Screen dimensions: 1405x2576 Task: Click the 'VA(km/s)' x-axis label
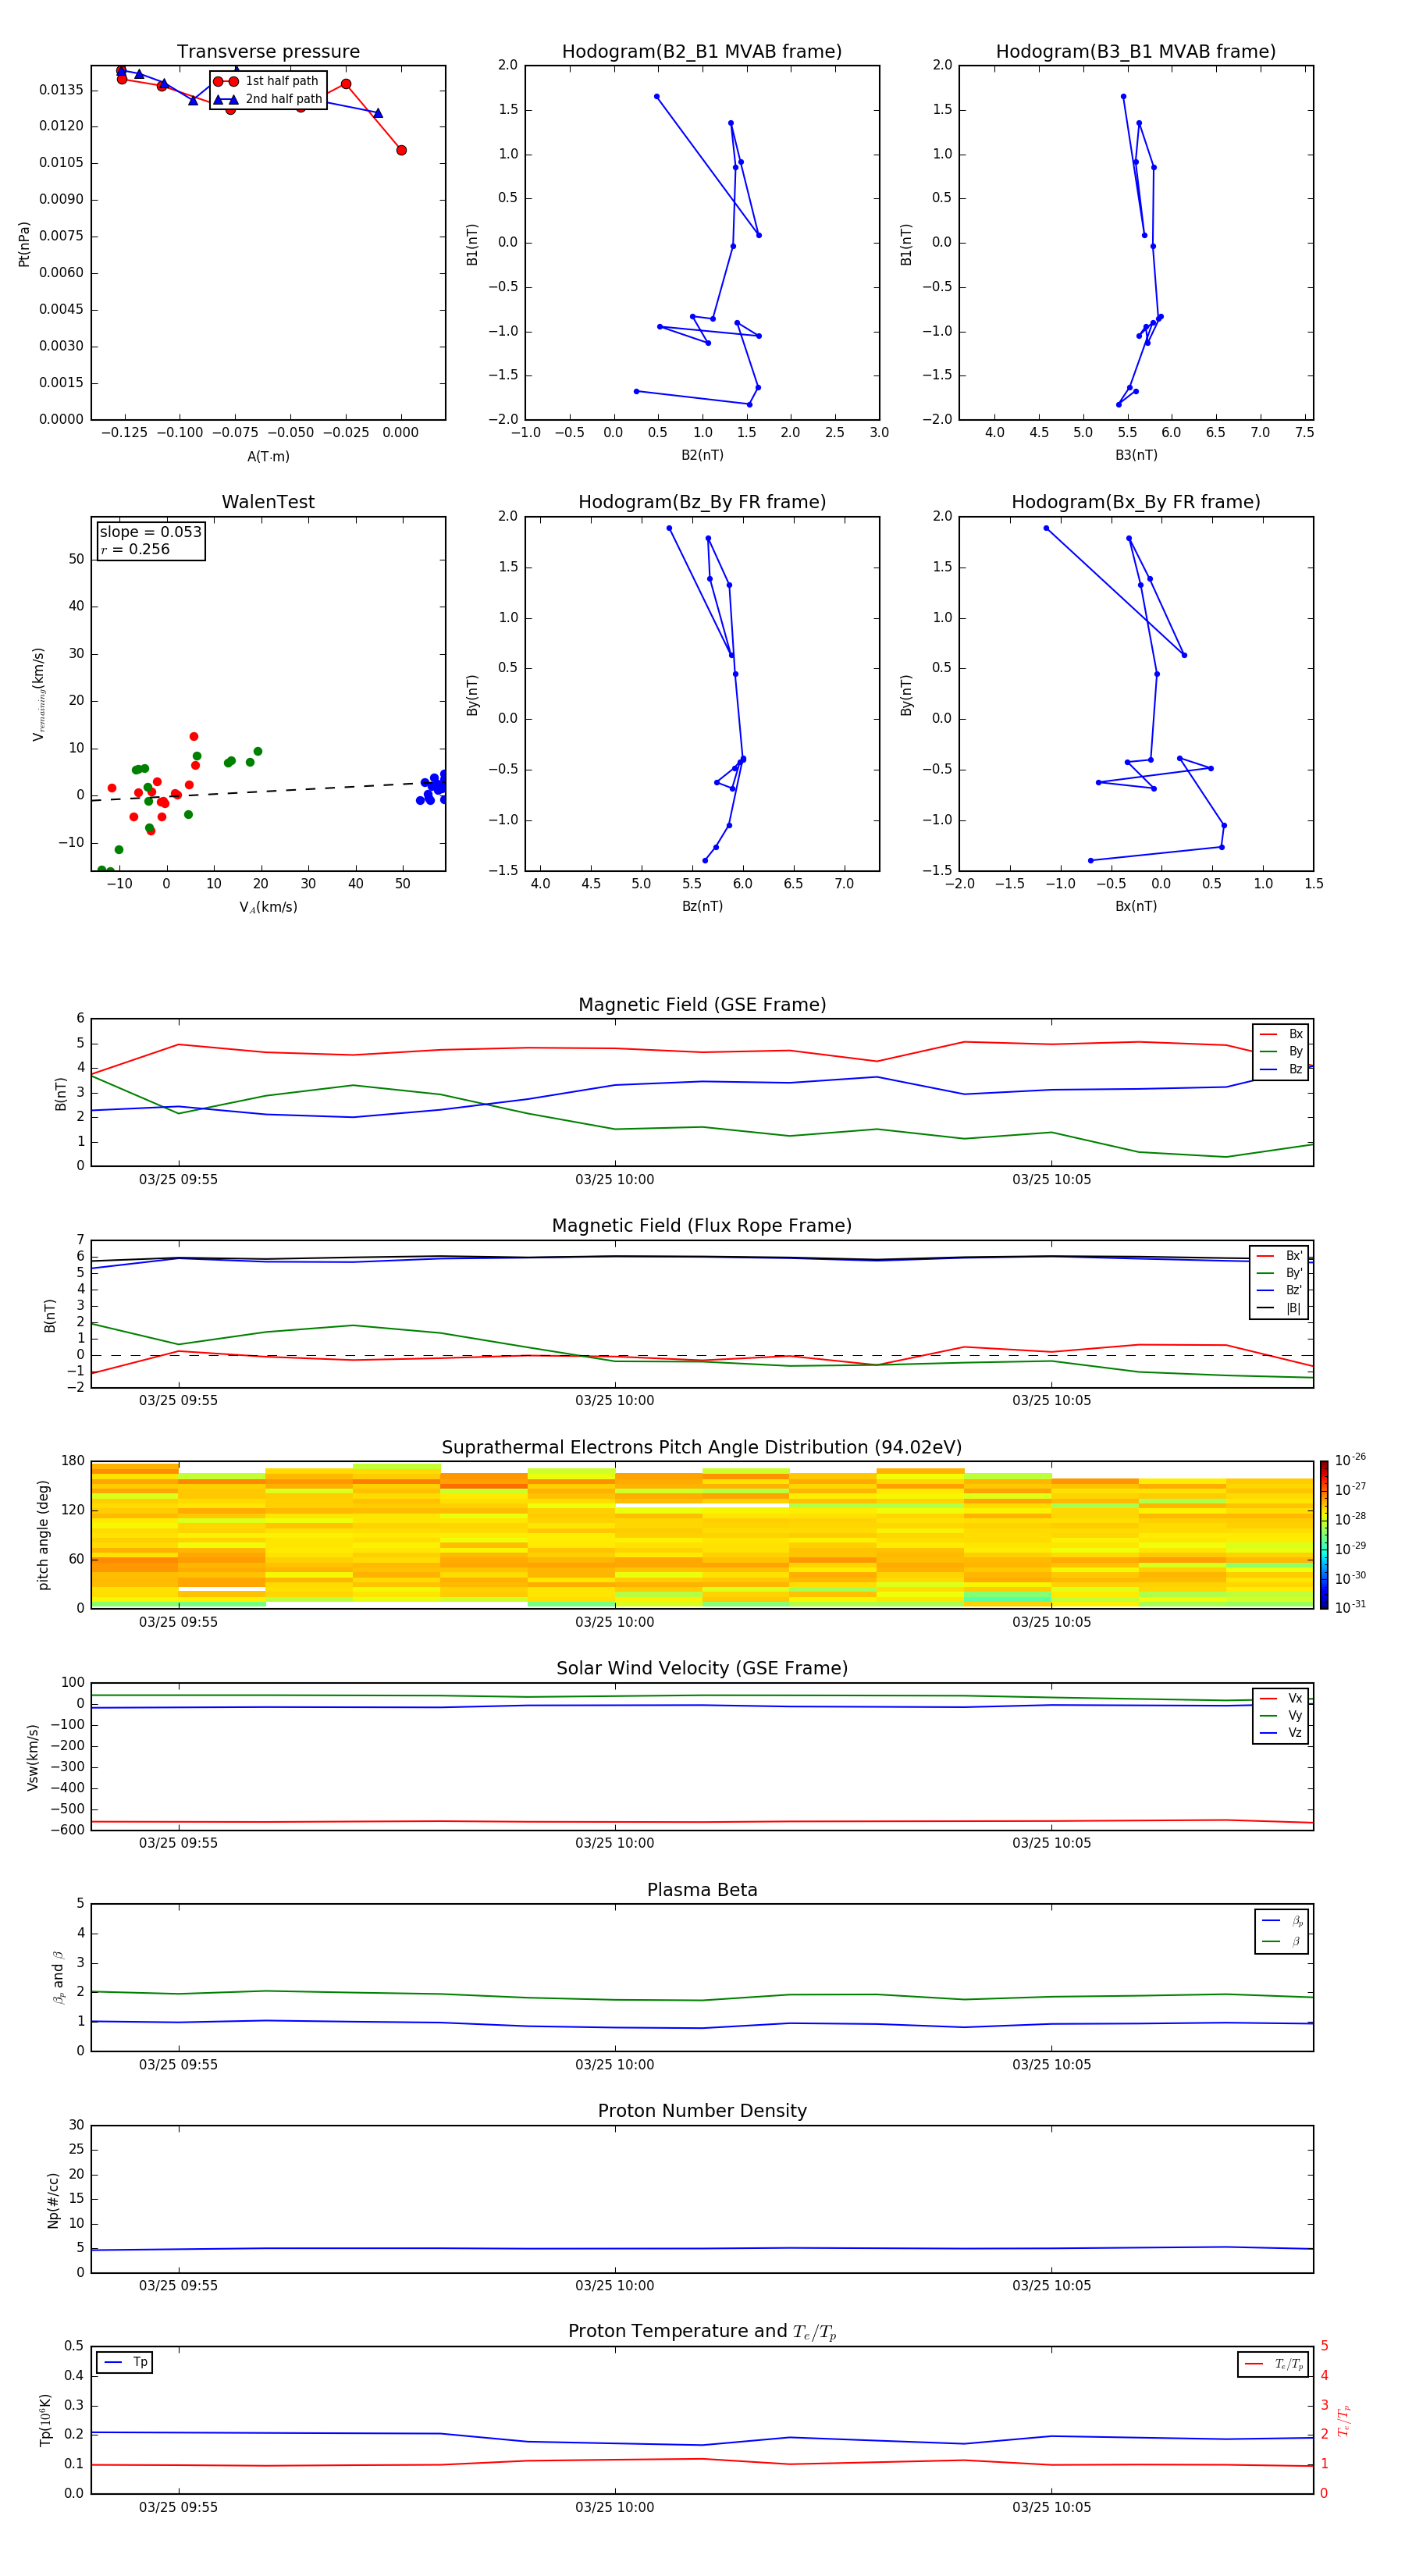(x=268, y=908)
